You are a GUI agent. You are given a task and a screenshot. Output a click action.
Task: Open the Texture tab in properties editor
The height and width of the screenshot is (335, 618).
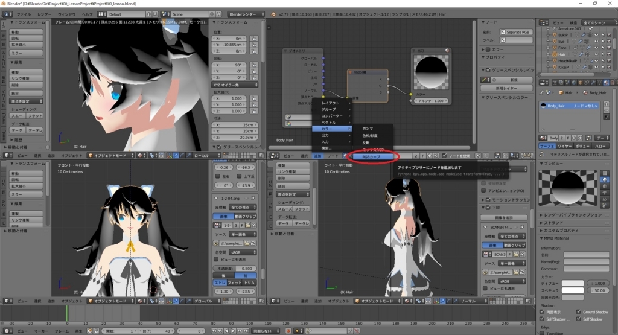(612, 82)
